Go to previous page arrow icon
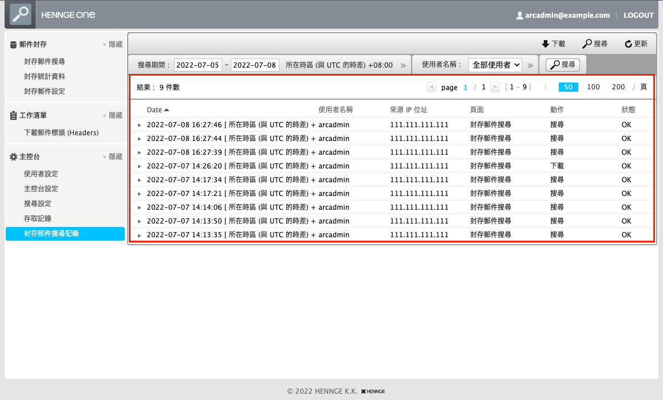Viewport: 663px width, 400px height. (x=432, y=87)
